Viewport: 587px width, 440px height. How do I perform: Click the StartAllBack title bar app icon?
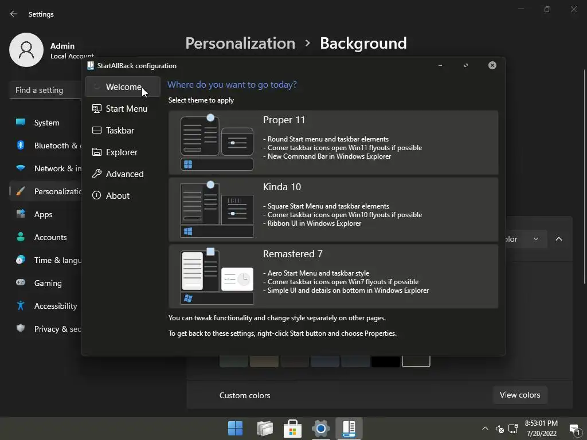[x=90, y=65]
